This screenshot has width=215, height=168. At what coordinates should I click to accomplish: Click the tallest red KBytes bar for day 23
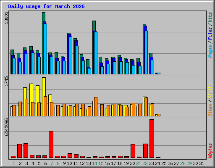click(152, 139)
